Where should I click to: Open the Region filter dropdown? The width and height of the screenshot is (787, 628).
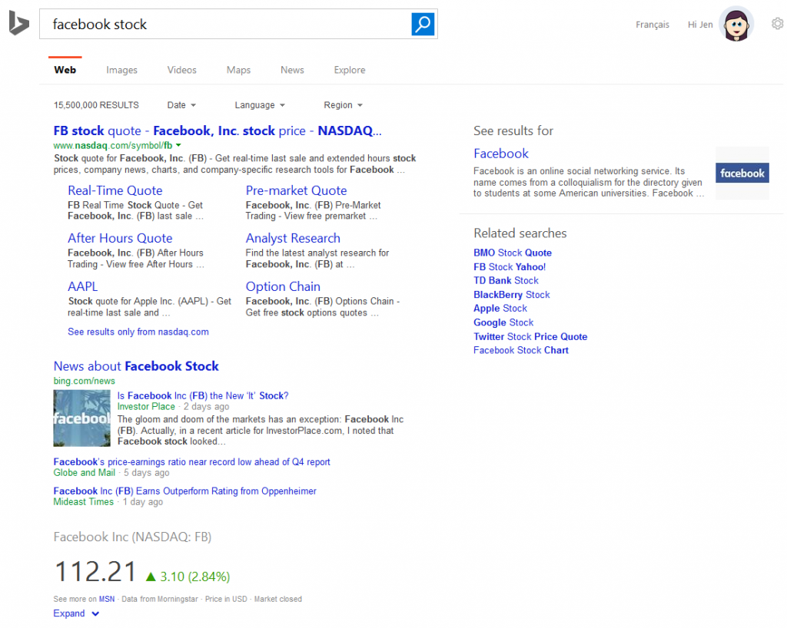click(x=341, y=104)
